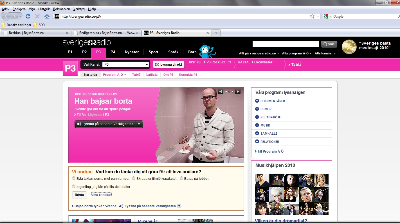
Task: Open the SEO bookmark folder
Action: [x=39, y=25]
